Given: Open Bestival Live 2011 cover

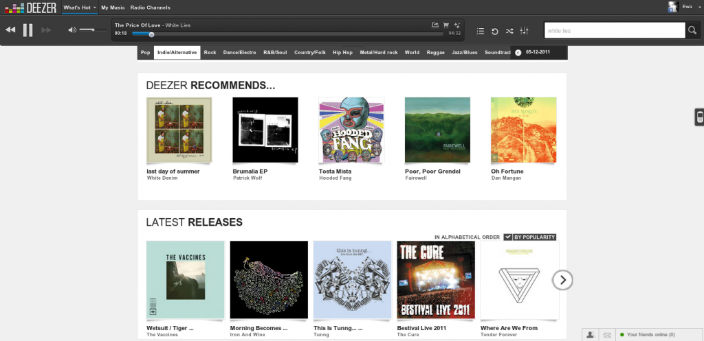Looking at the screenshot, I should [x=436, y=280].
